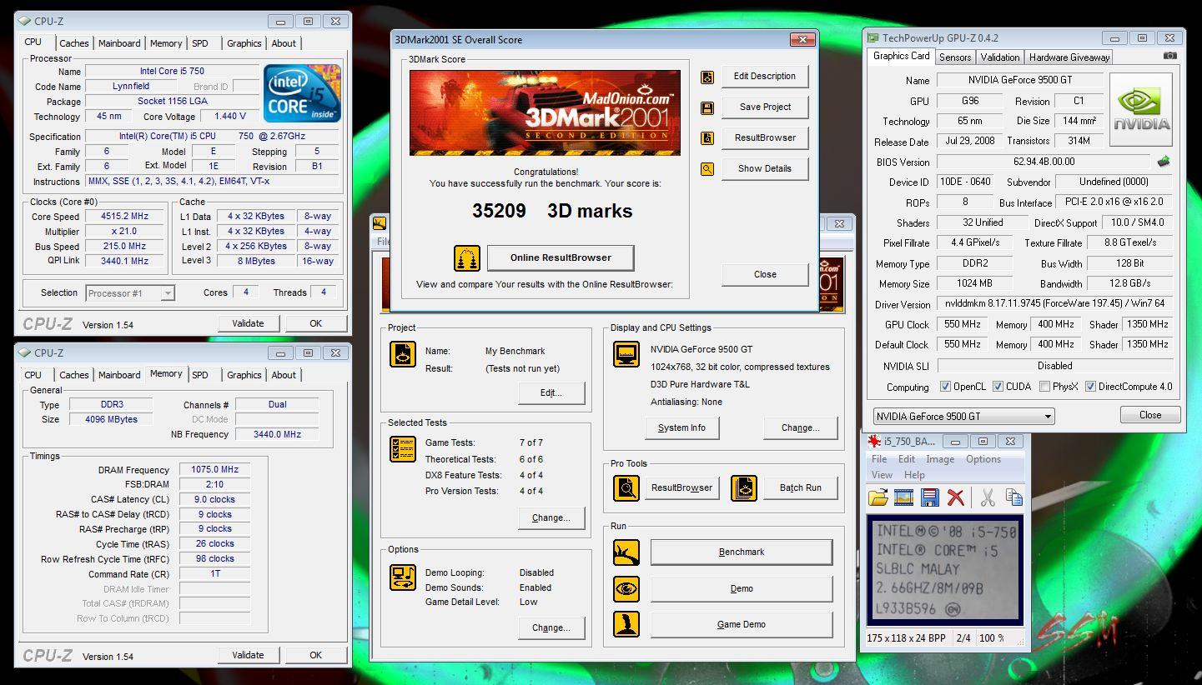Switch to the Graphics tab in the bottom CPU-Z window
Image resolution: width=1202 pixels, height=685 pixels.
[x=244, y=375]
